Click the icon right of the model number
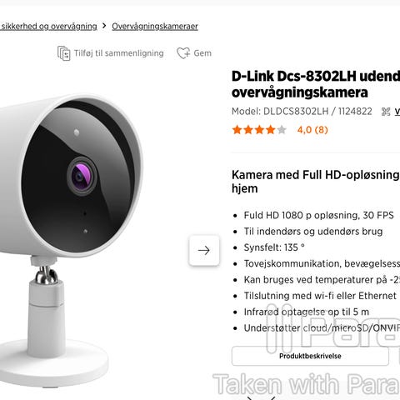Image resolution: width=400 pixels, height=400 pixels. click(386, 112)
